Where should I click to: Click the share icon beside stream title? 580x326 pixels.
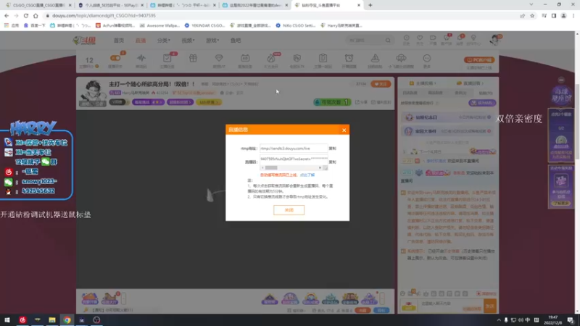pyautogui.click(x=361, y=102)
